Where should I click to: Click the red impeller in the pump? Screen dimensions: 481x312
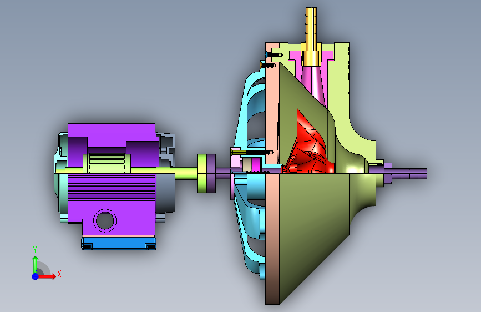(310, 148)
